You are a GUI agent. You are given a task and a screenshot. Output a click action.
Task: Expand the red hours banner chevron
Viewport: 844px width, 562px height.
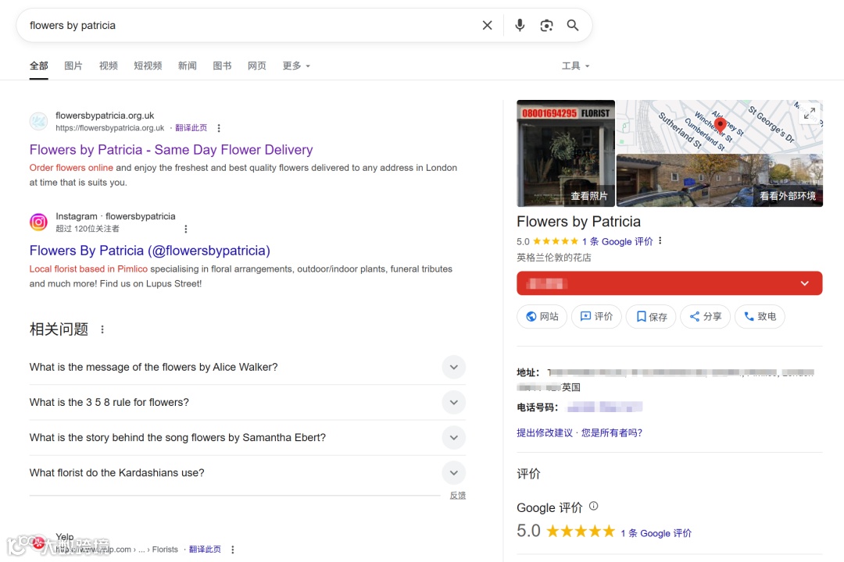[804, 283]
